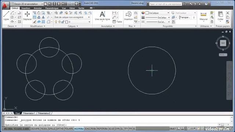Expand the Calques panel
Image resolution: width=235 pixels, height=132 pixels.
click(73, 26)
